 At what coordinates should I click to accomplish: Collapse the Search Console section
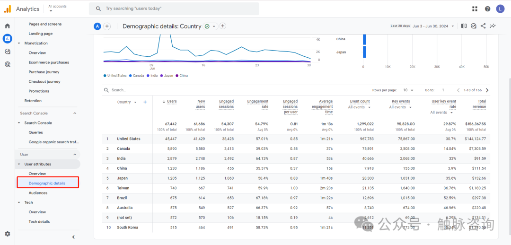(75, 113)
